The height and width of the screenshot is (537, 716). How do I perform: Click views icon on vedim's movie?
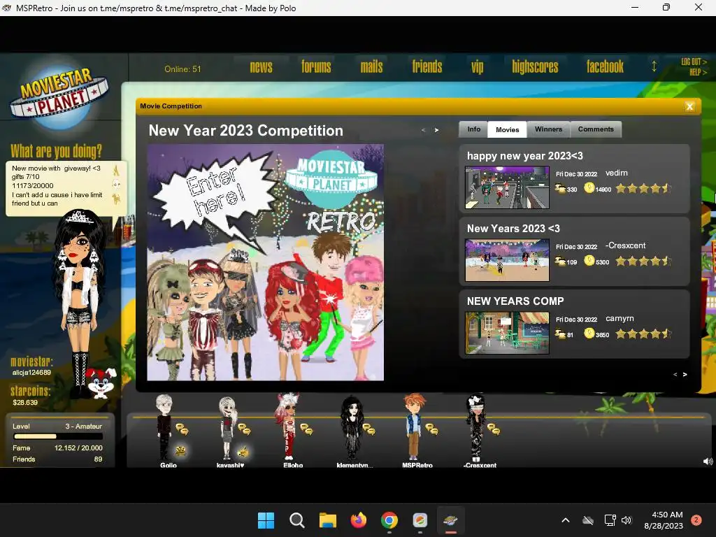pos(560,188)
